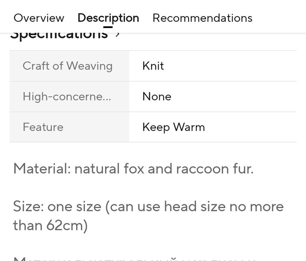Click the None specification value

click(x=157, y=96)
